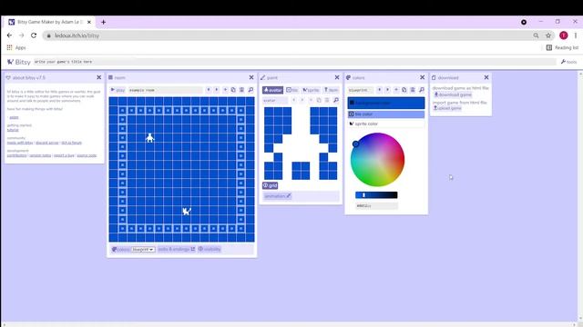
Task: Go to next drawing in paint panel
Action: 302,100
